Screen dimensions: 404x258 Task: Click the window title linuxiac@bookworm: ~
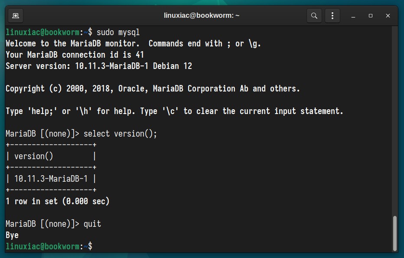point(202,16)
